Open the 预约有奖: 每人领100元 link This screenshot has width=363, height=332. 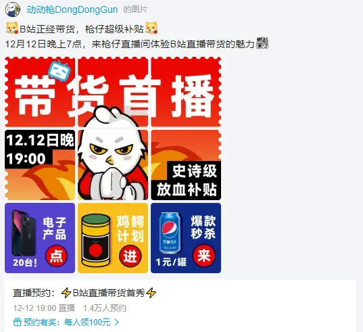pos(66,322)
